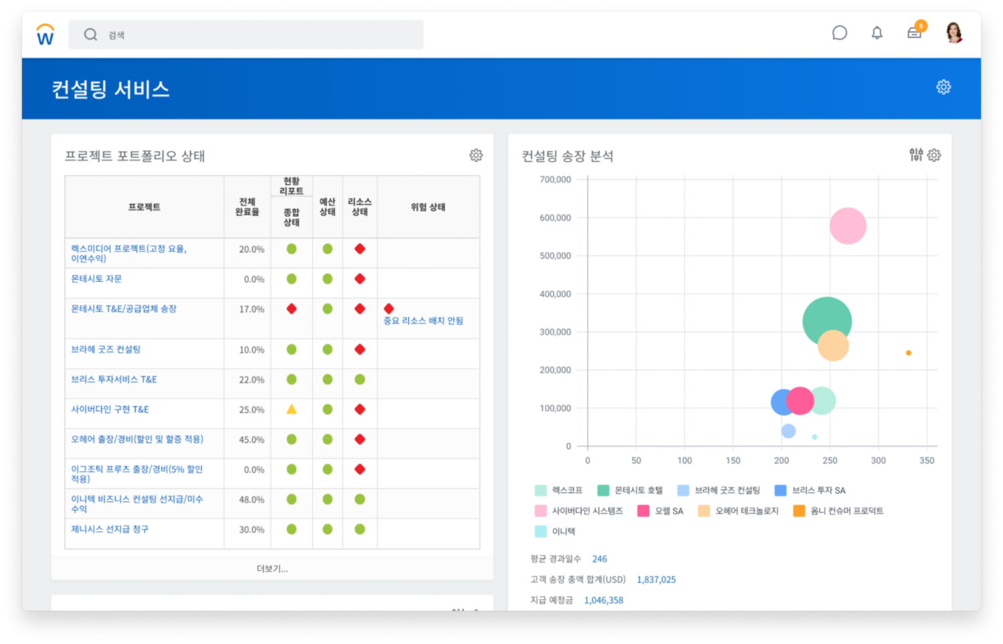
Task: Click red resource status diamond for 몬테시토 자문
Action: click(x=360, y=279)
